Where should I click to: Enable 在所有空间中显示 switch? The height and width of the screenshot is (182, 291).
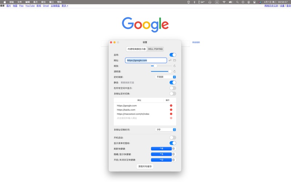click(173, 88)
